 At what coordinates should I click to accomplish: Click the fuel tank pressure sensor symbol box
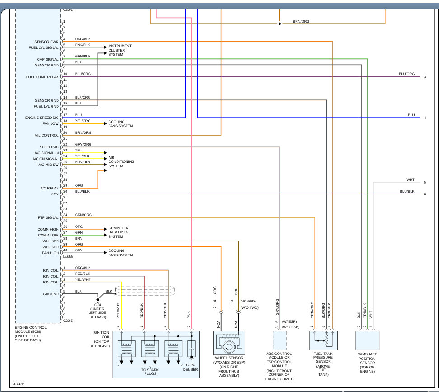(x=323, y=340)
